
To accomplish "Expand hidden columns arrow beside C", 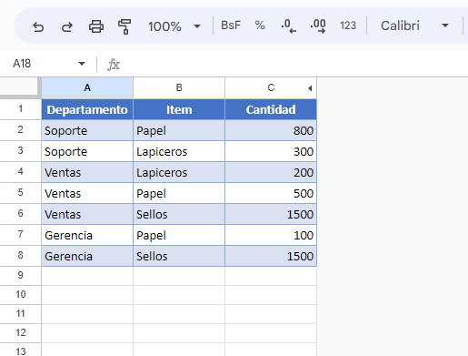I will pyautogui.click(x=310, y=88).
